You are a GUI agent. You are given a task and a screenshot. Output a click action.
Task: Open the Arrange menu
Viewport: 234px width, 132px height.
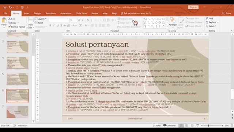coord(173,23)
